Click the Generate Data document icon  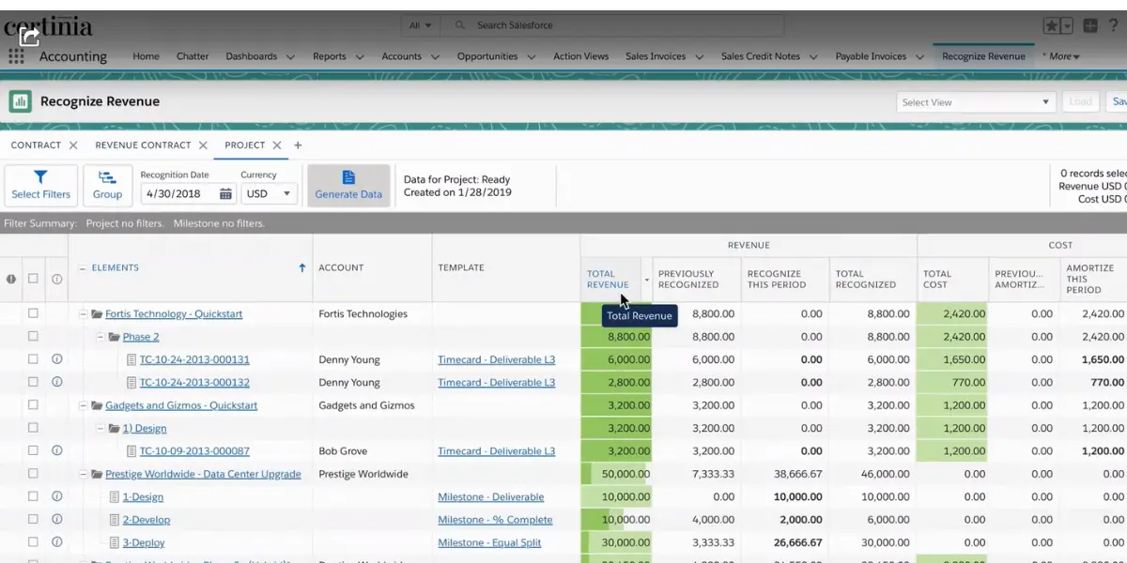(347, 178)
